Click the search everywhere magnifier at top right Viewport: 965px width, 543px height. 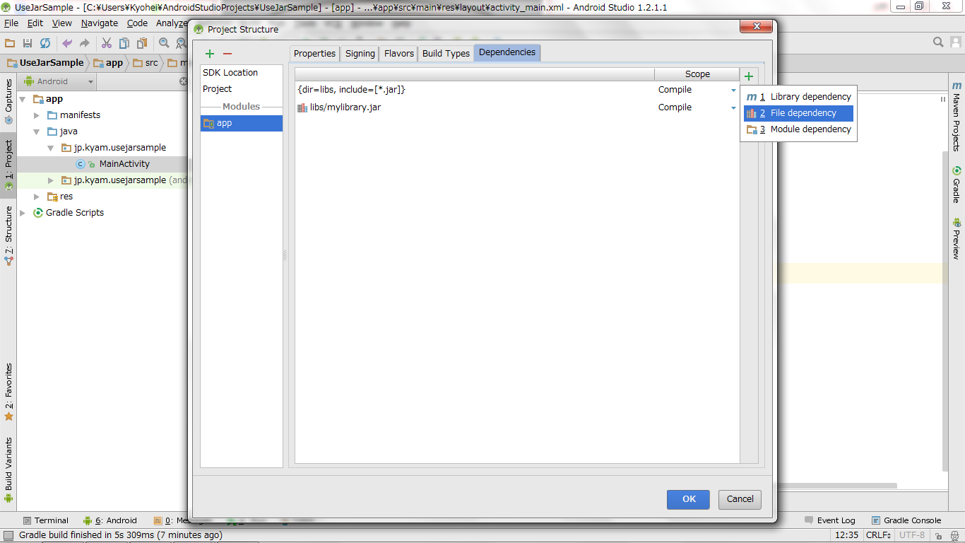coord(938,42)
